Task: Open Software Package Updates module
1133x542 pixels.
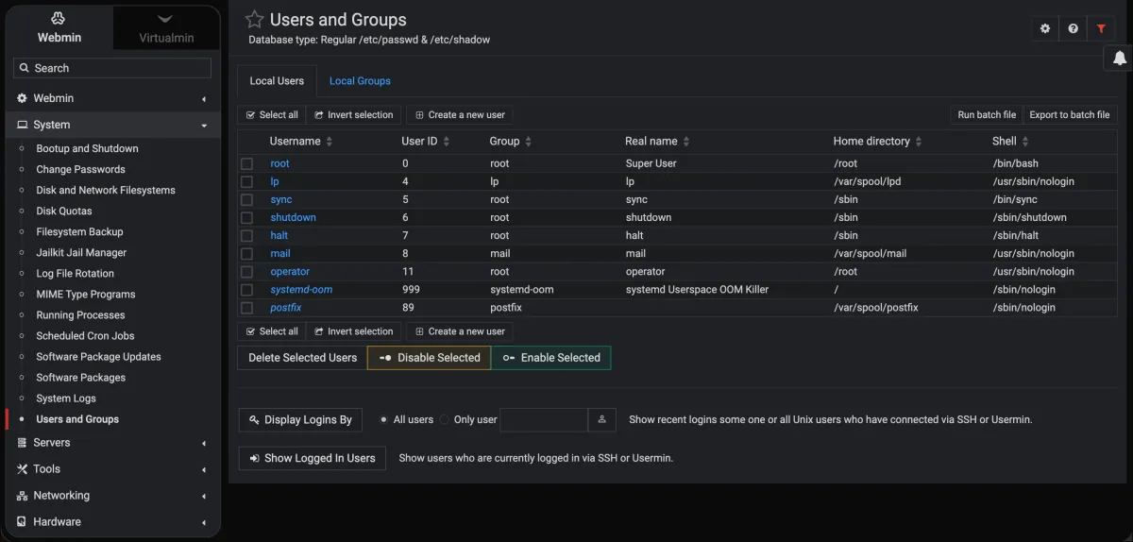Action: click(98, 356)
